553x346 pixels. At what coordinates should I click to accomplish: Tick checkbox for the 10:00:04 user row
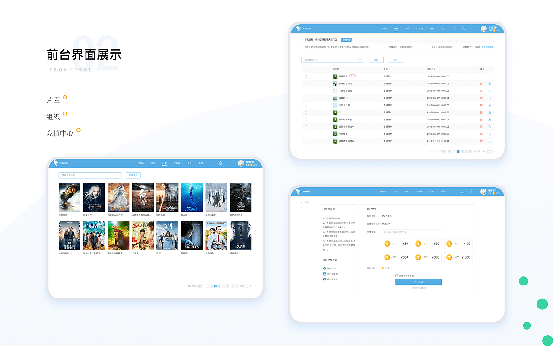(x=306, y=98)
